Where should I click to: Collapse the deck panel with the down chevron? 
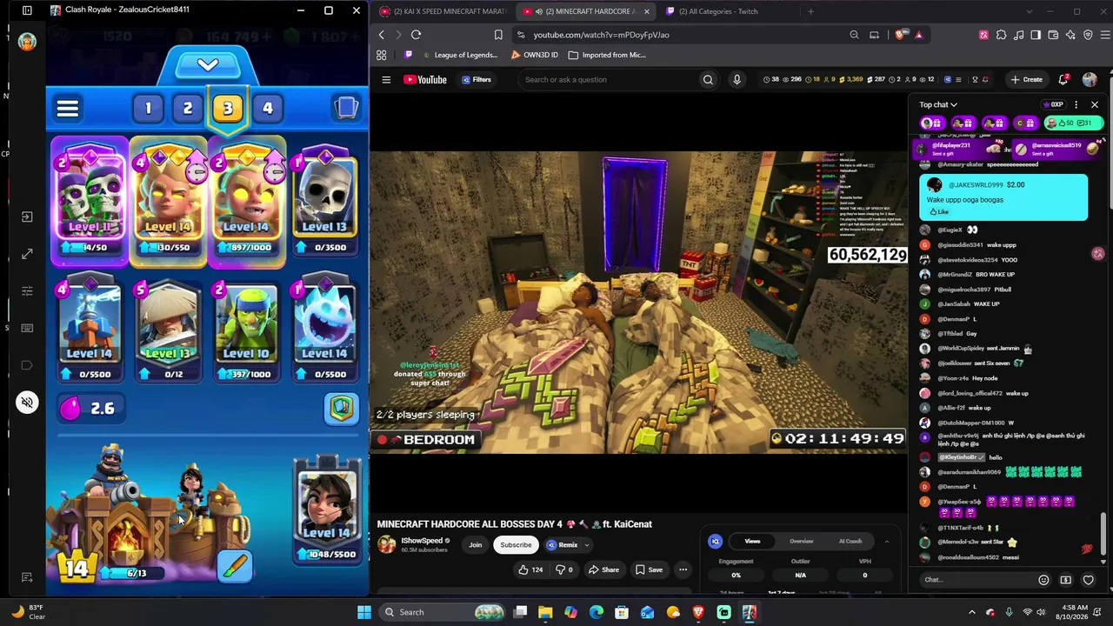[x=208, y=65]
